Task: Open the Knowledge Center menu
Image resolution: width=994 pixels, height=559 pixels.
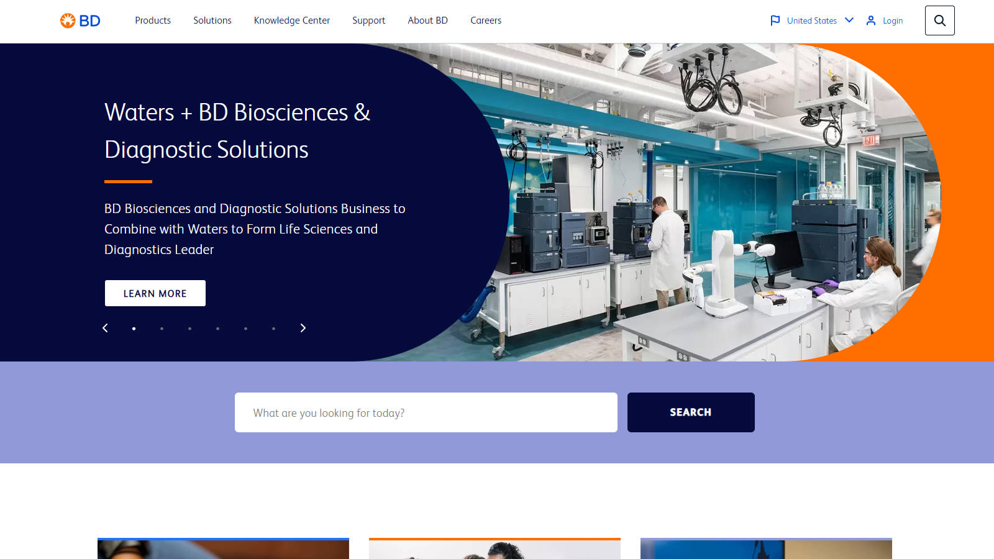Action: coord(292,20)
